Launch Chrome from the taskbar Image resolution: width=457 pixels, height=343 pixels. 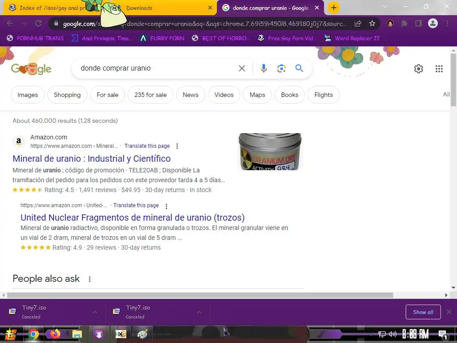click(33, 334)
